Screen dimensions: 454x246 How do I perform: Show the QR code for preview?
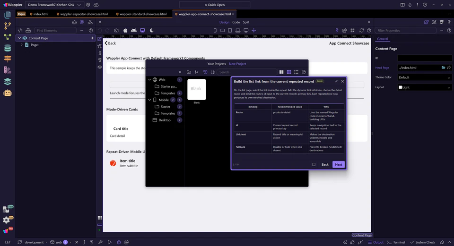[x=352, y=30]
